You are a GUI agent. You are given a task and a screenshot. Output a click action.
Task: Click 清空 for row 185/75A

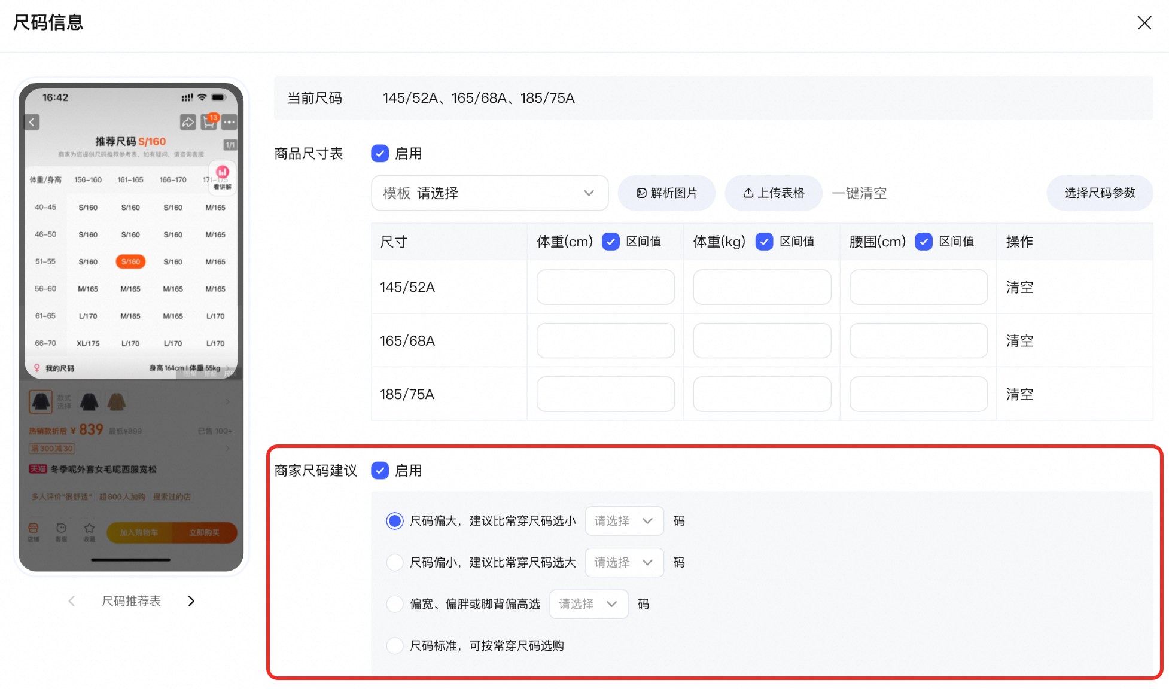click(x=1019, y=394)
